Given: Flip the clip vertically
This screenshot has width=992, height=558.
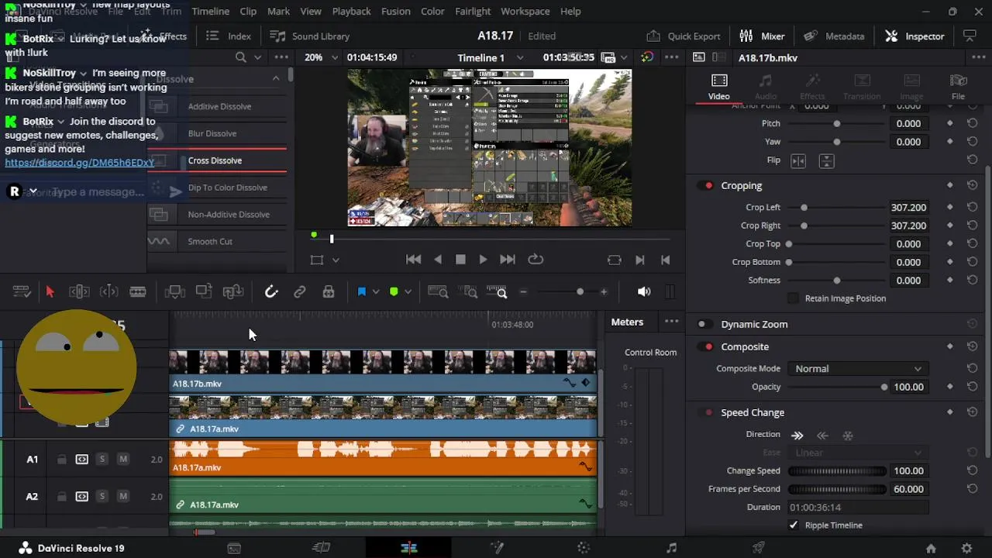Looking at the screenshot, I should (x=827, y=160).
